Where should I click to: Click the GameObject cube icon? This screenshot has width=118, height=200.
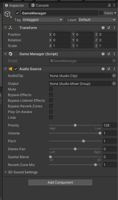7,14
